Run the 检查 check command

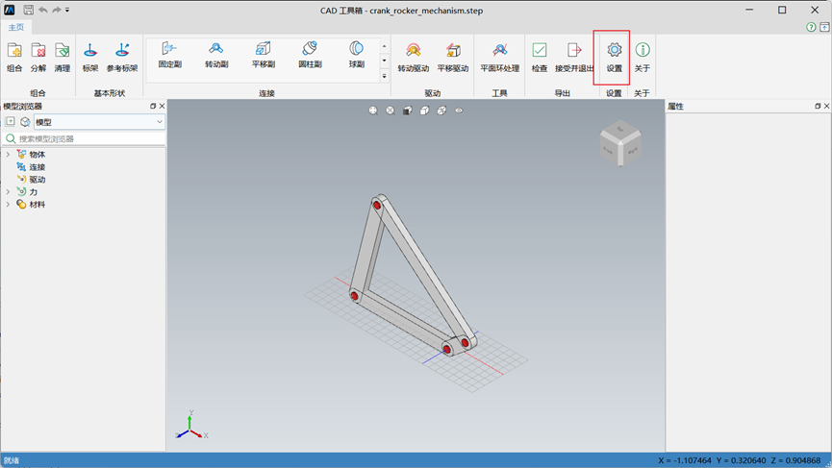(x=539, y=57)
